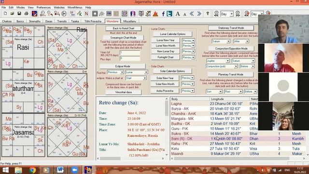Open the Preferences menu
This screenshot has height=174, width=309.
(x=43, y=7)
